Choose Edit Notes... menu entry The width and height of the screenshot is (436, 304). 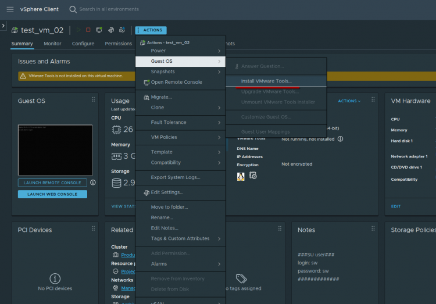(180, 228)
